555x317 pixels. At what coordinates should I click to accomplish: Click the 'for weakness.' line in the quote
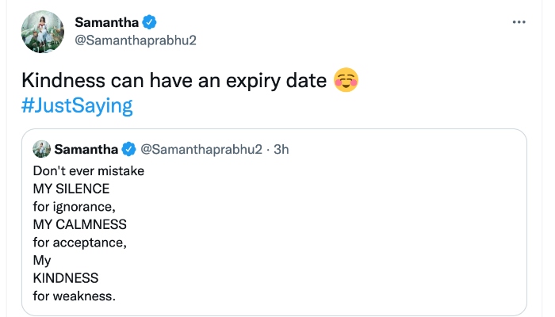75,296
